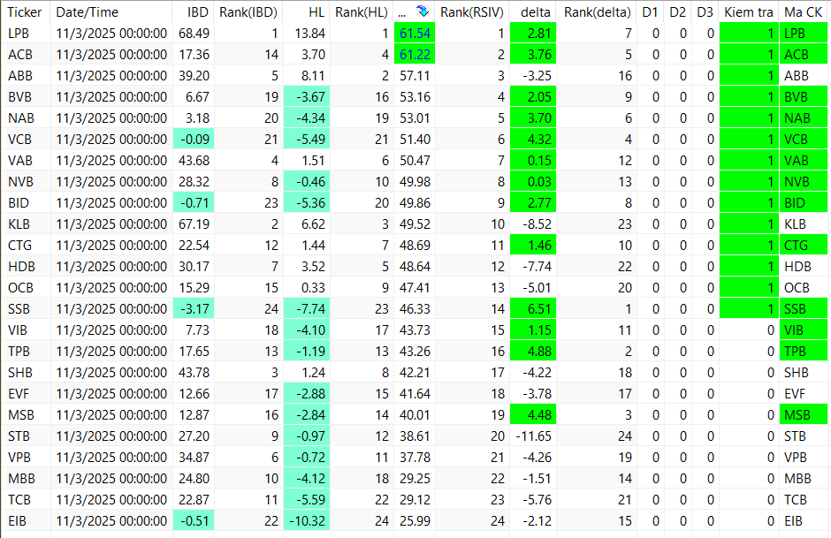Select the EIB ticker cell
This screenshot has height=538, width=831.
(x=26, y=520)
